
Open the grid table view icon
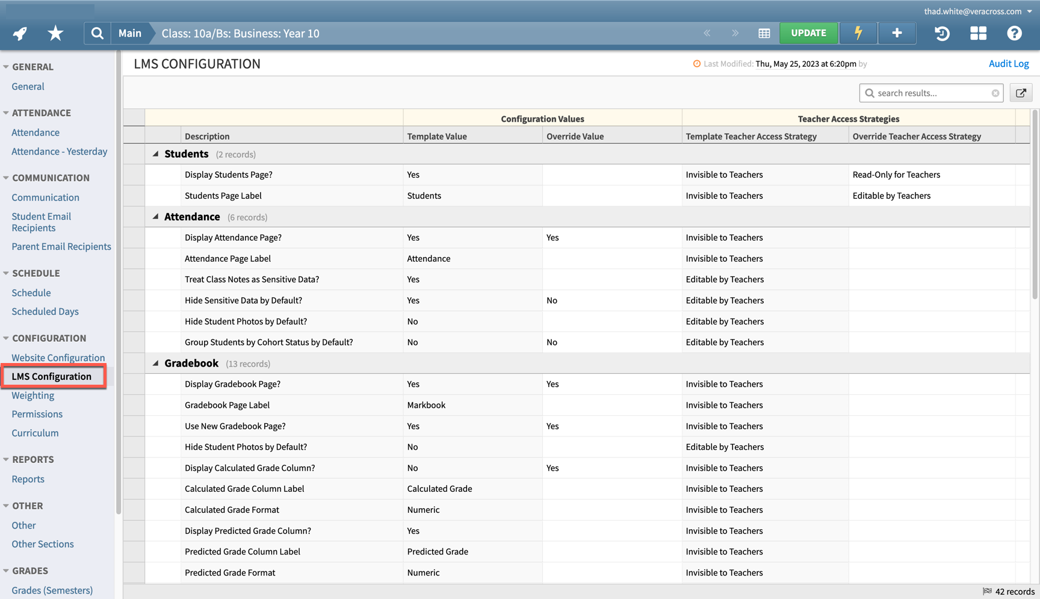coord(764,33)
